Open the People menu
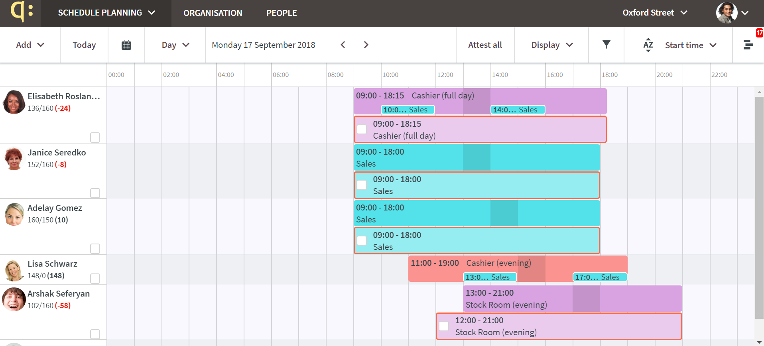 282,13
